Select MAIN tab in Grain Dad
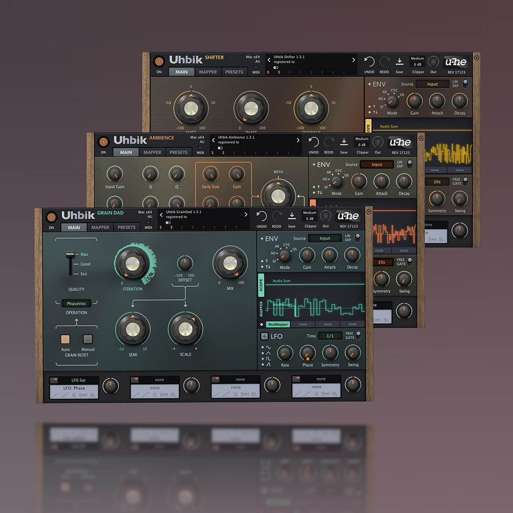 pos(74,228)
